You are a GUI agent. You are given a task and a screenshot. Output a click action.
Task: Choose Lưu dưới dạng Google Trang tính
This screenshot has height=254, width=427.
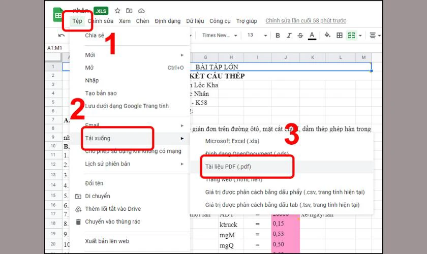(x=130, y=106)
